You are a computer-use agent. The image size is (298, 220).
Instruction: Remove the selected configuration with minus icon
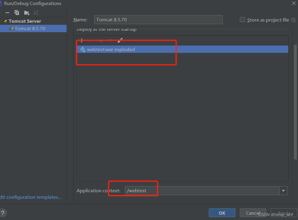tap(7, 13)
